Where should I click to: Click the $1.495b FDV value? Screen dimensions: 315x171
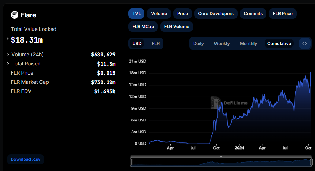pyautogui.click(x=105, y=91)
